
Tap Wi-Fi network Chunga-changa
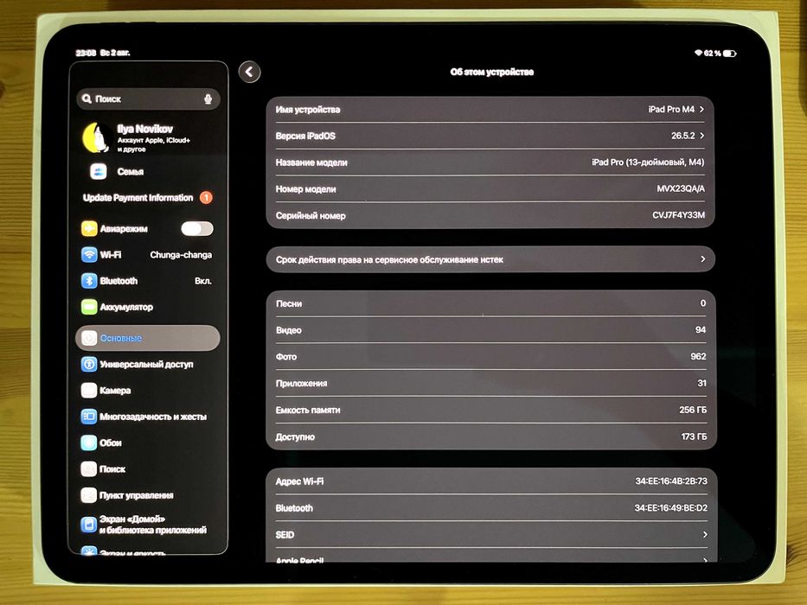click(181, 255)
